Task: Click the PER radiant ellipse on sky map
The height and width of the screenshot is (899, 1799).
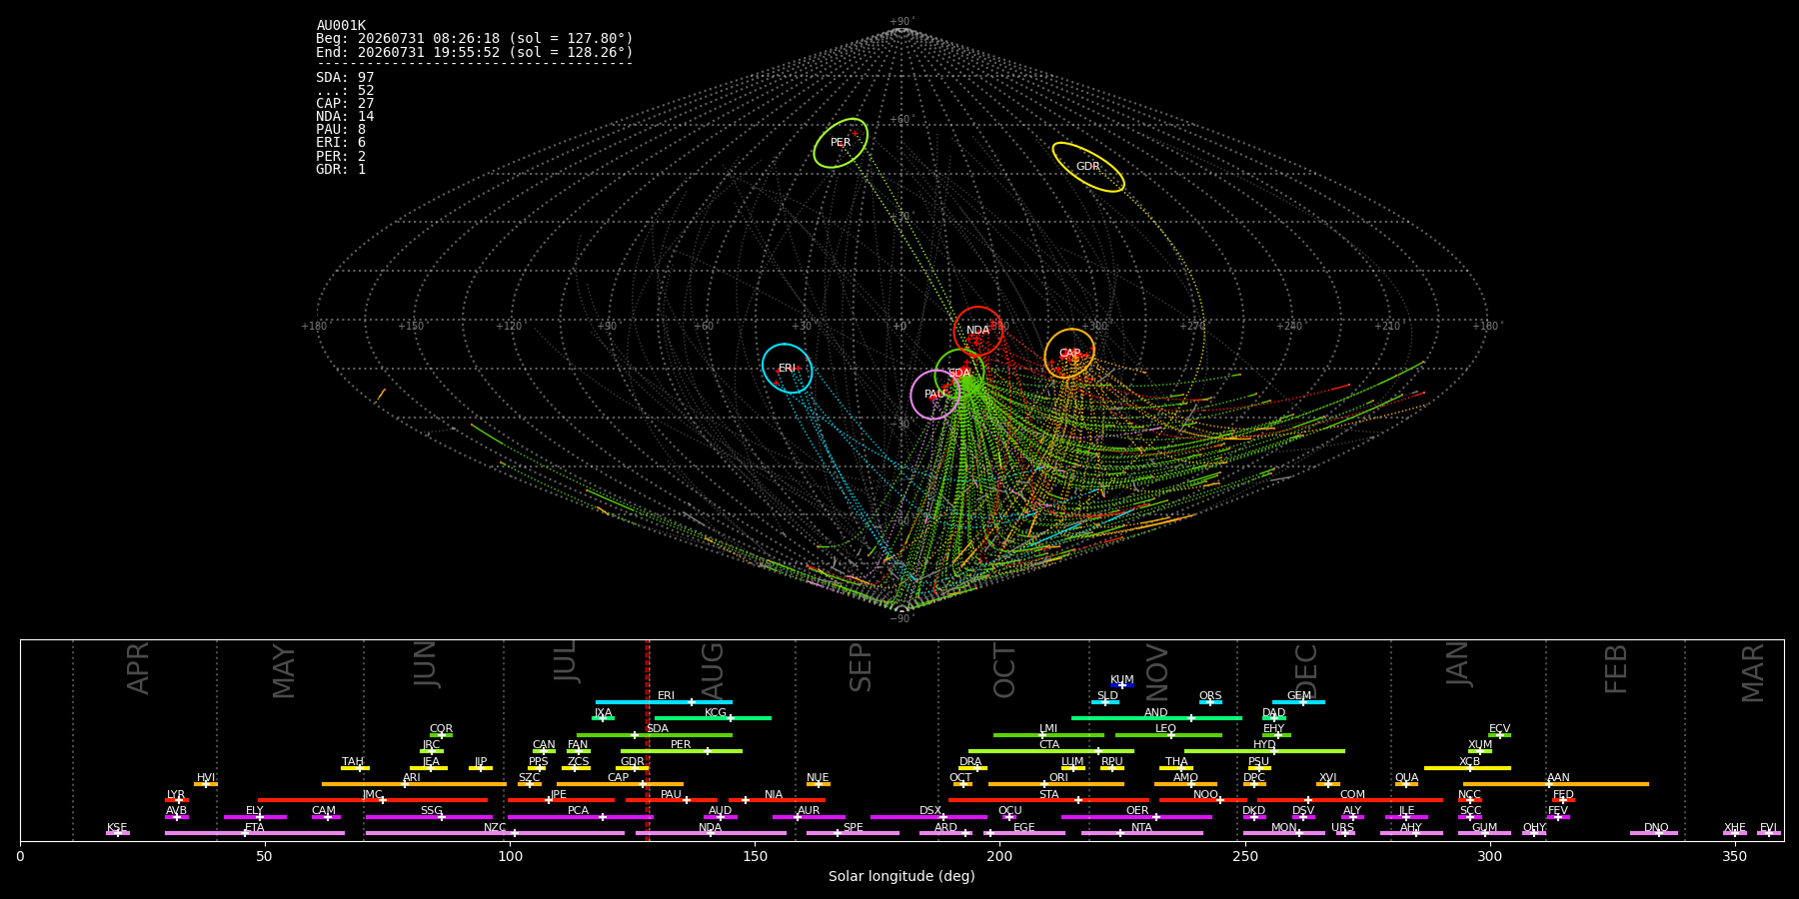Action: [x=841, y=143]
